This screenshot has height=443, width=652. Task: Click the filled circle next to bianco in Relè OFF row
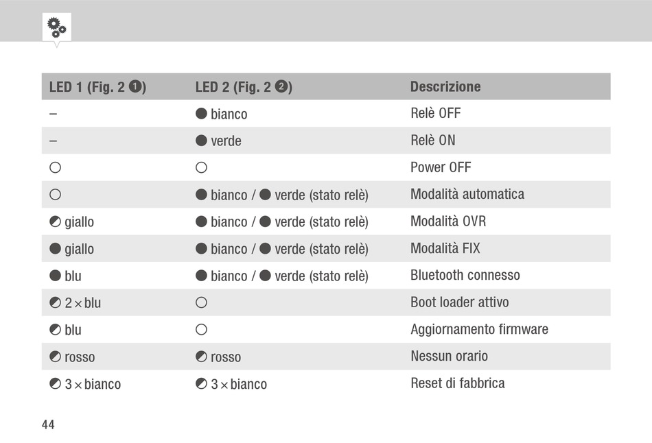click(x=201, y=113)
